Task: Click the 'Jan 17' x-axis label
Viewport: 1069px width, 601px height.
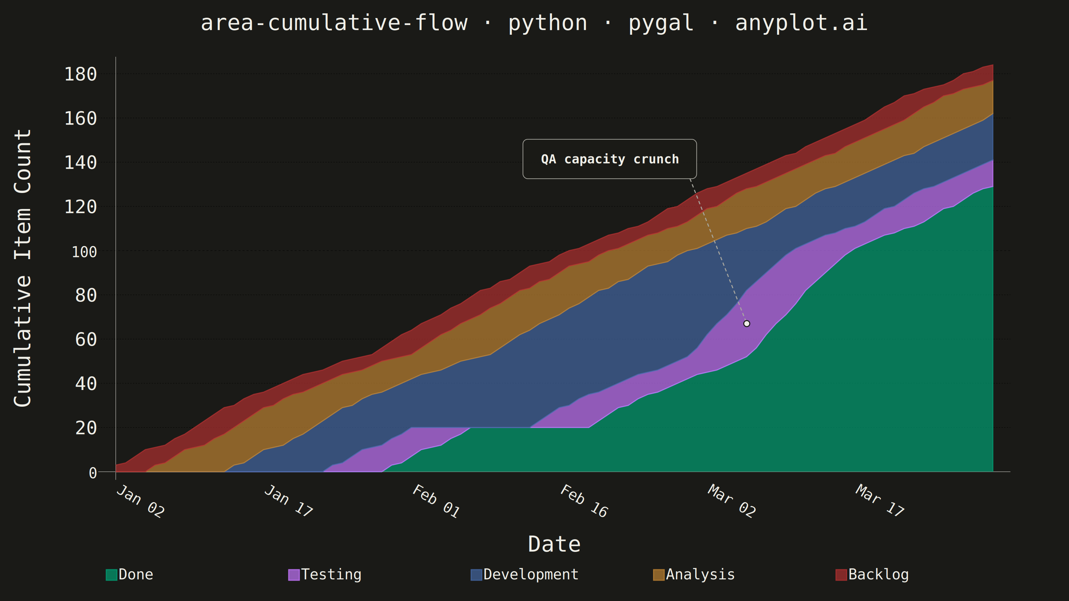Action: (288, 501)
